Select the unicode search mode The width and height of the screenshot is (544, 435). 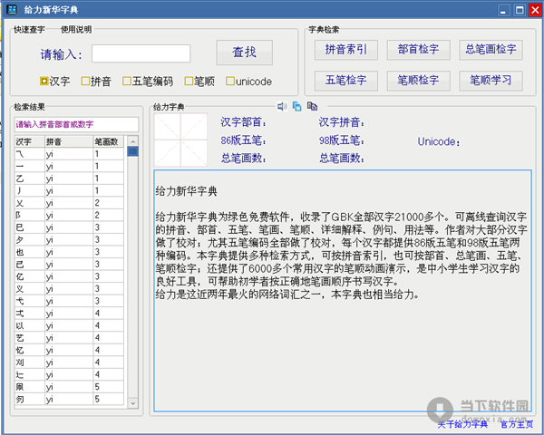(x=248, y=82)
